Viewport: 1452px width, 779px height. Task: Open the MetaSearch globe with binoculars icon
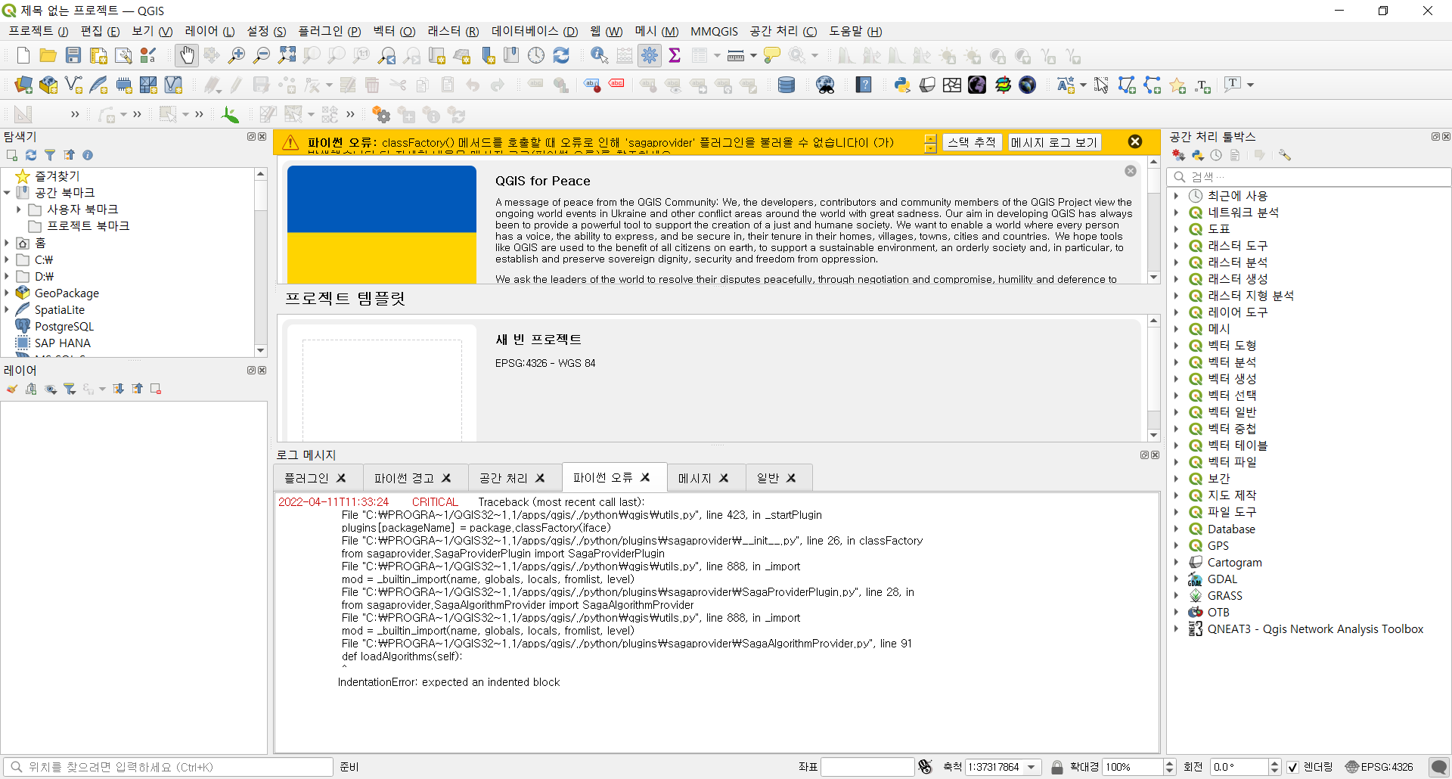click(825, 85)
